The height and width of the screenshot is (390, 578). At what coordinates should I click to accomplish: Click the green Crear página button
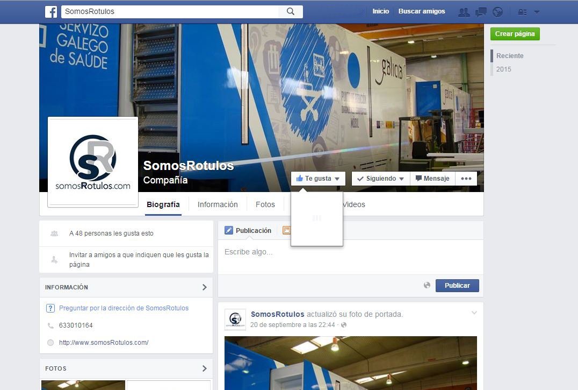(x=515, y=34)
